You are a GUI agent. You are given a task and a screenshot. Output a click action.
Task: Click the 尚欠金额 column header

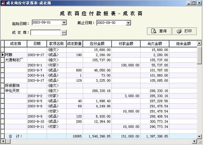(x=155, y=44)
